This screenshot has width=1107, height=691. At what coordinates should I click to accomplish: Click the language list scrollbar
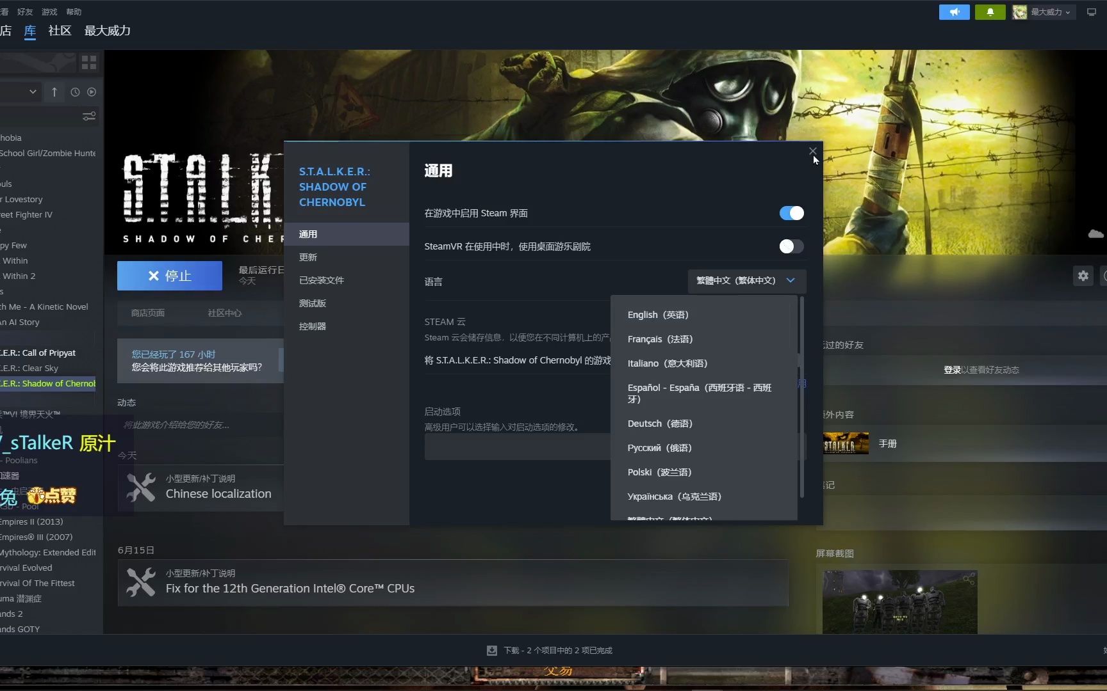pos(801,397)
